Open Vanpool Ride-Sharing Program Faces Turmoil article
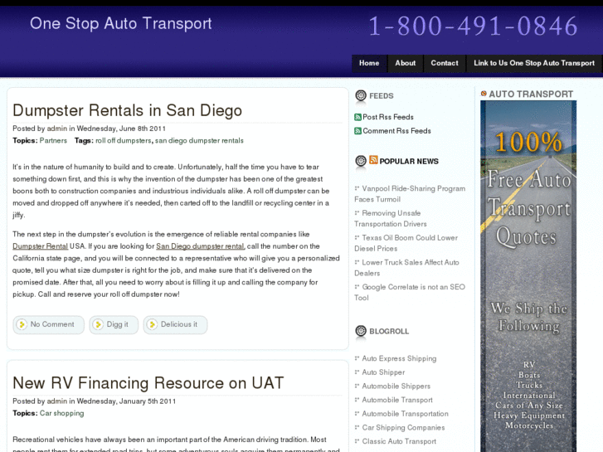 coord(410,194)
